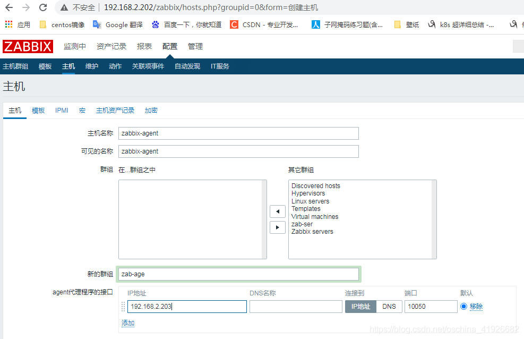Switch to the 加密 tab
This screenshot has height=339, width=524.
point(151,111)
